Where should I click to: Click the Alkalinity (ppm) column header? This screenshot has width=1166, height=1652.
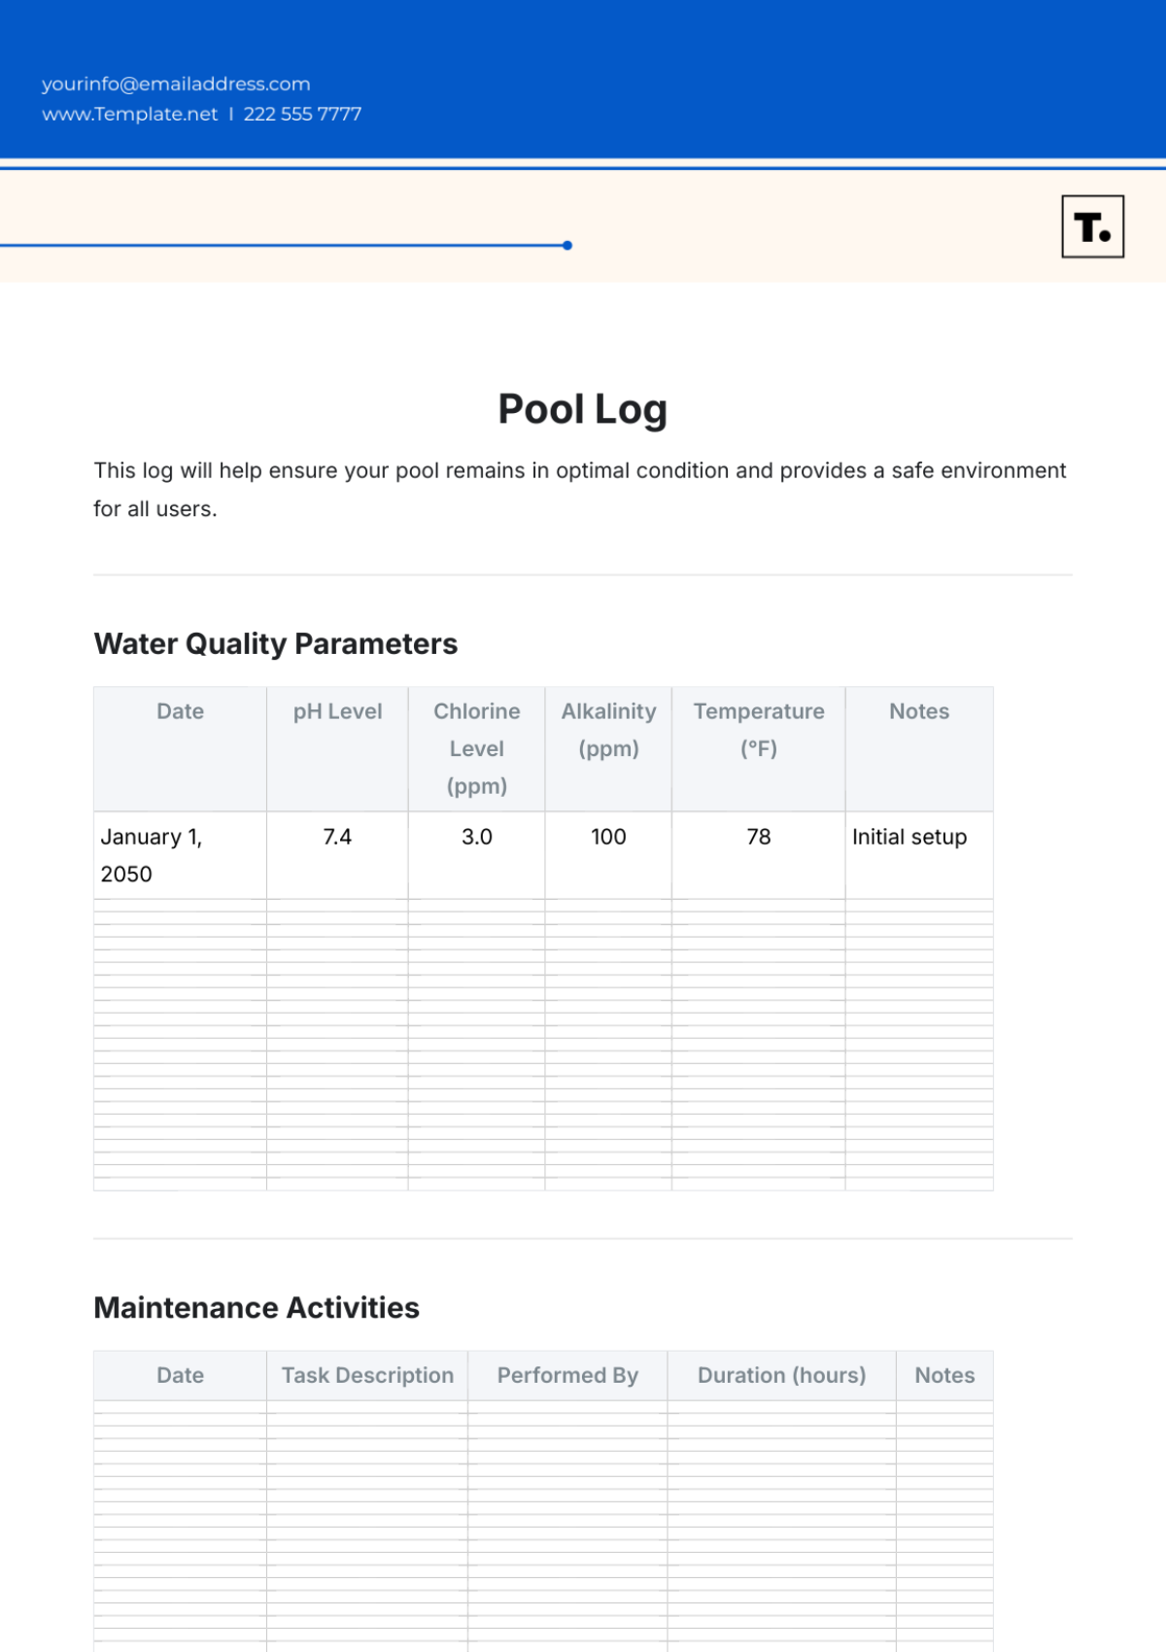click(608, 730)
